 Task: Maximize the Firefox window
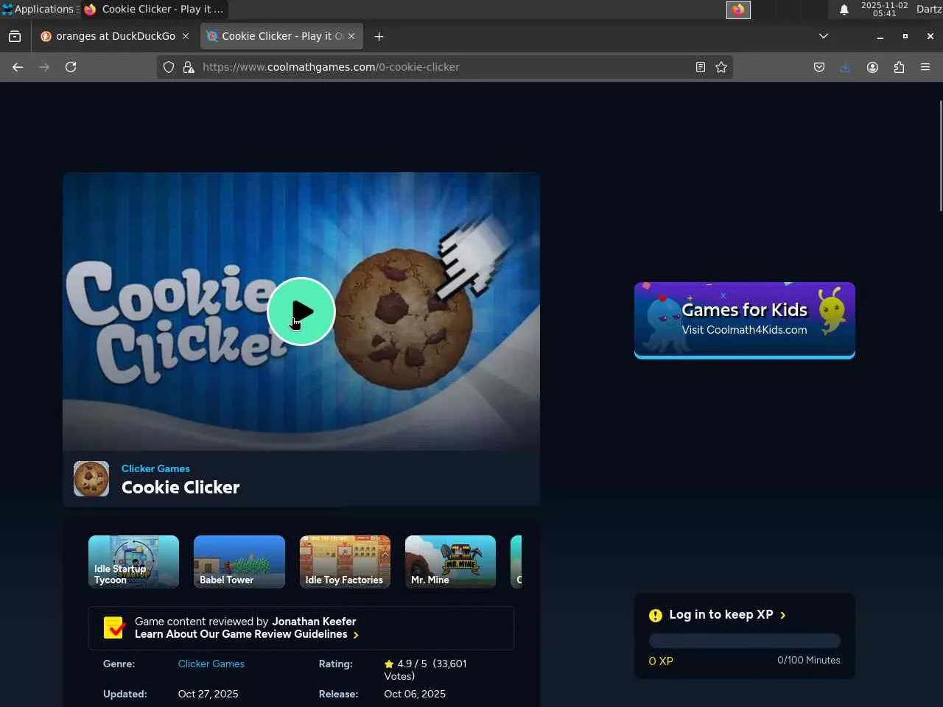pyautogui.click(x=905, y=36)
